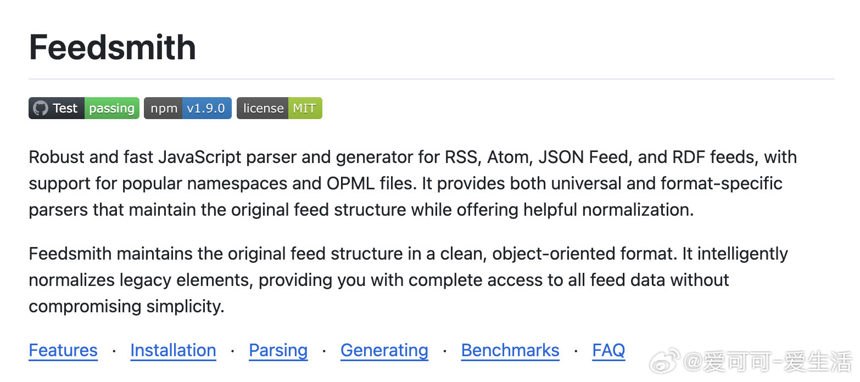Image resolution: width=860 pixels, height=382 pixels.
Task: Open the blue v1.9.0 version badge
Action: [206, 108]
